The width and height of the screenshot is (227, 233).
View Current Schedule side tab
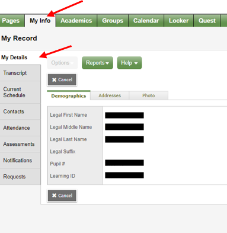pyautogui.click(x=20, y=92)
